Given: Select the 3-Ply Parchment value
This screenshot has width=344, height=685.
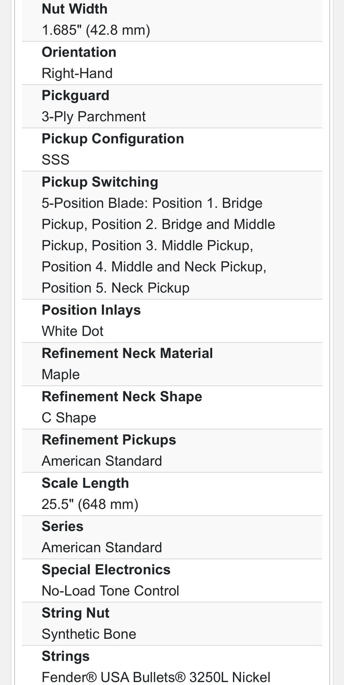Looking at the screenshot, I should [x=94, y=117].
